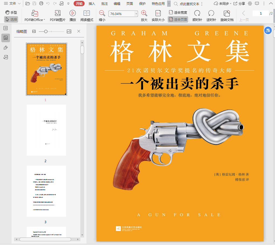Click the save icon in quick toolbar
This screenshot has height=245, width=275.
[35, 3]
